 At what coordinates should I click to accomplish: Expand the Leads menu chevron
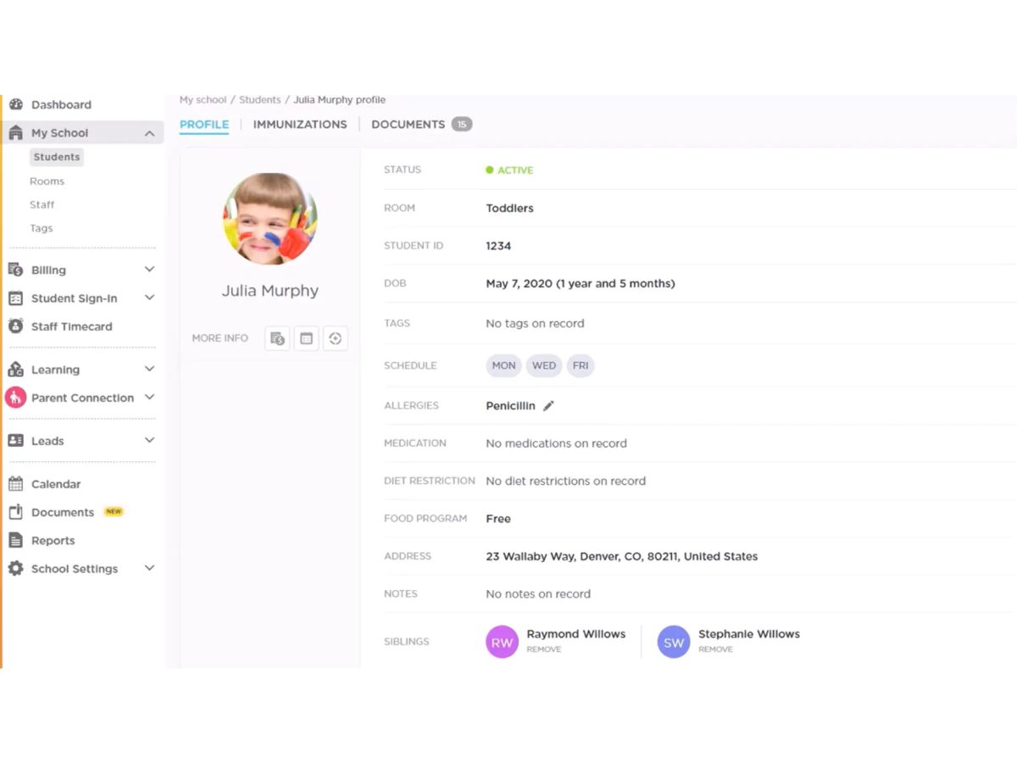click(x=149, y=441)
